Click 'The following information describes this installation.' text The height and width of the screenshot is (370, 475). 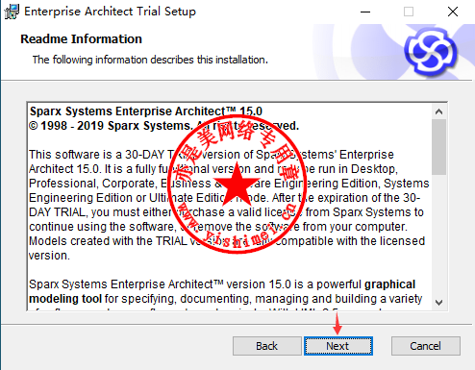(x=150, y=60)
